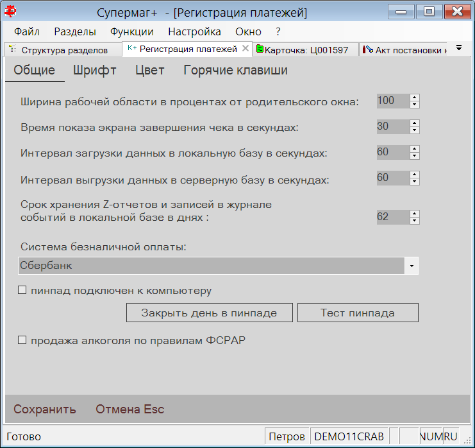Click Тест пинпада button
Viewport: 475px width, 448px height.
358,313
